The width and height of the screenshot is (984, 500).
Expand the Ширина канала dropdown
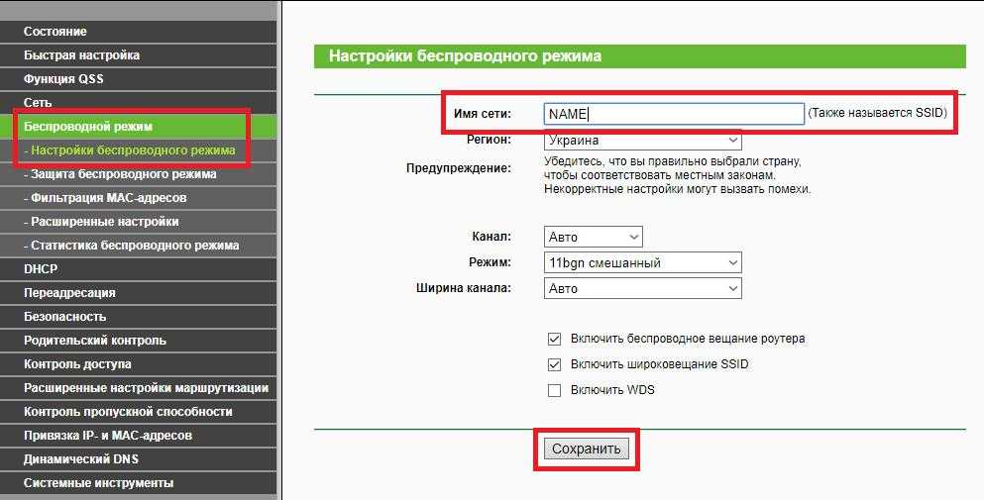pyautogui.click(x=642, y=288)
